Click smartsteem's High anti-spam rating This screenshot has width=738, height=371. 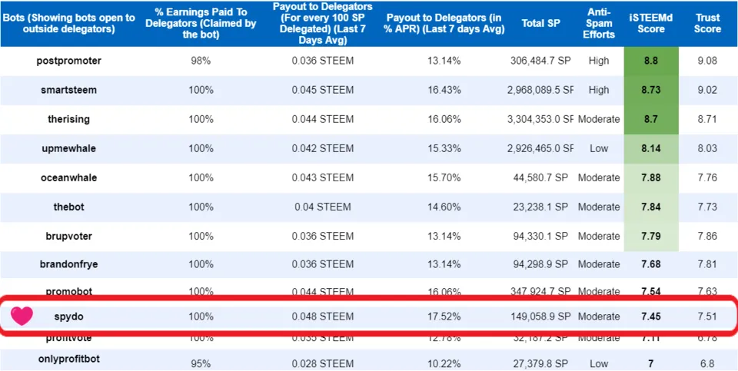[599, 91]
